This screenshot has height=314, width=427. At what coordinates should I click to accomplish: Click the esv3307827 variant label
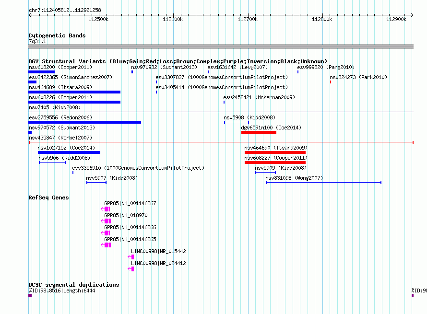tap(222, 77)
